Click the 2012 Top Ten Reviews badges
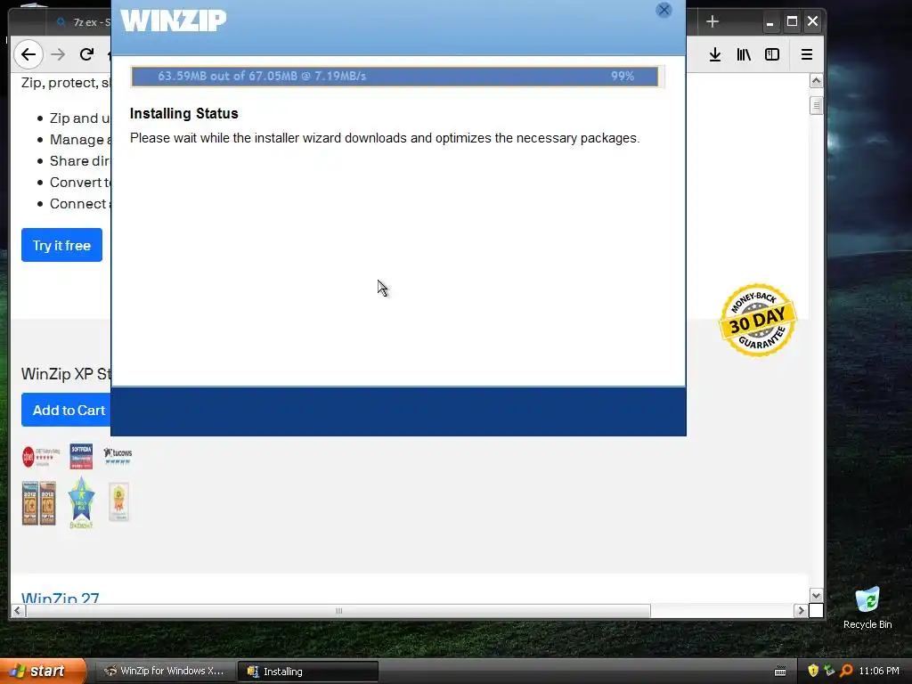The height and width of the screenshot is (684, 912). [39, 503]
